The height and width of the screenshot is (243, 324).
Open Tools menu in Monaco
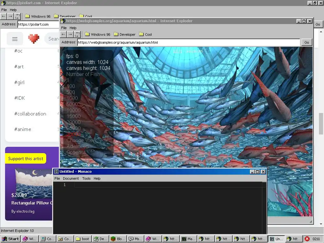86,178
